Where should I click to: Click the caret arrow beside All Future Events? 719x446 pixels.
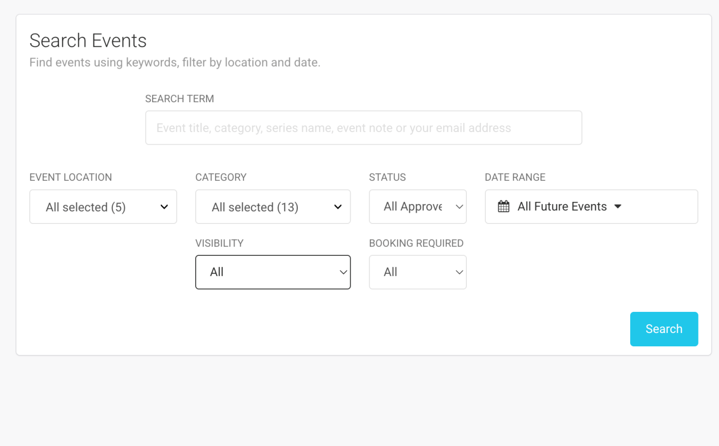tap(618, 207)
